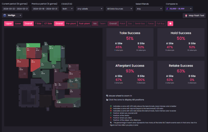Click the current period date field

(16, 9)
